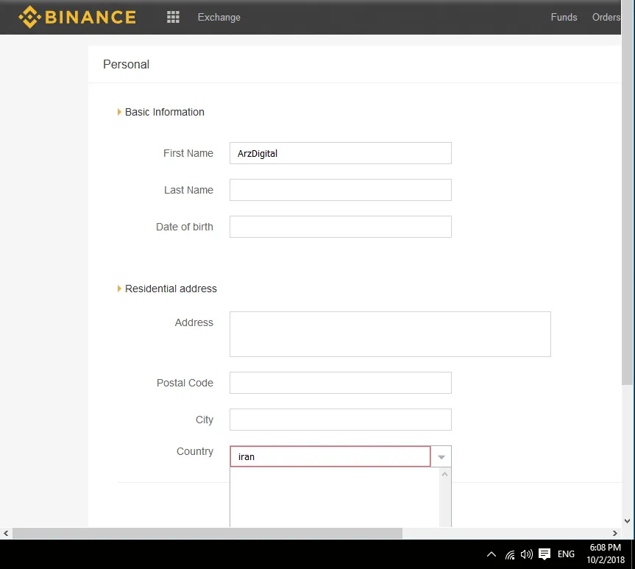This screenshot has height=569, width=635.
Task: Open the Orders menu
Action: (x=606, y=17)
